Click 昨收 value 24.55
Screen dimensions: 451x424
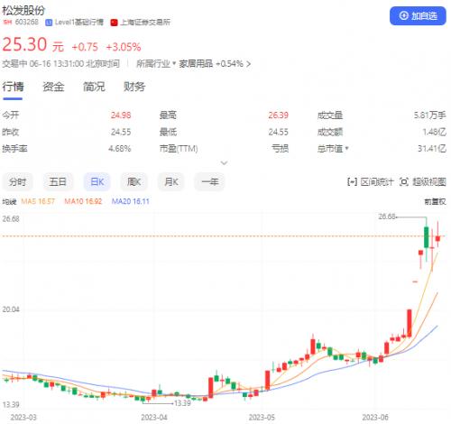[x=121, y=132]
